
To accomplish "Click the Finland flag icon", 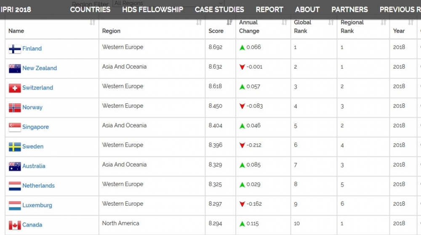I will click(x=15, y=49).
